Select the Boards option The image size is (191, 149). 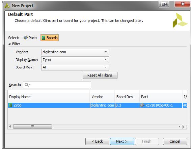point(50,38)
